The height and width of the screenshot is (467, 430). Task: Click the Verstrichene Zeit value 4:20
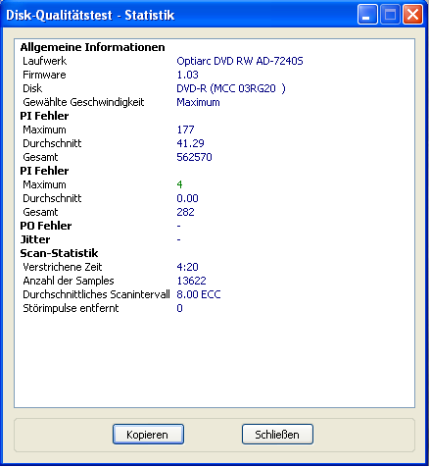[187, 267]
